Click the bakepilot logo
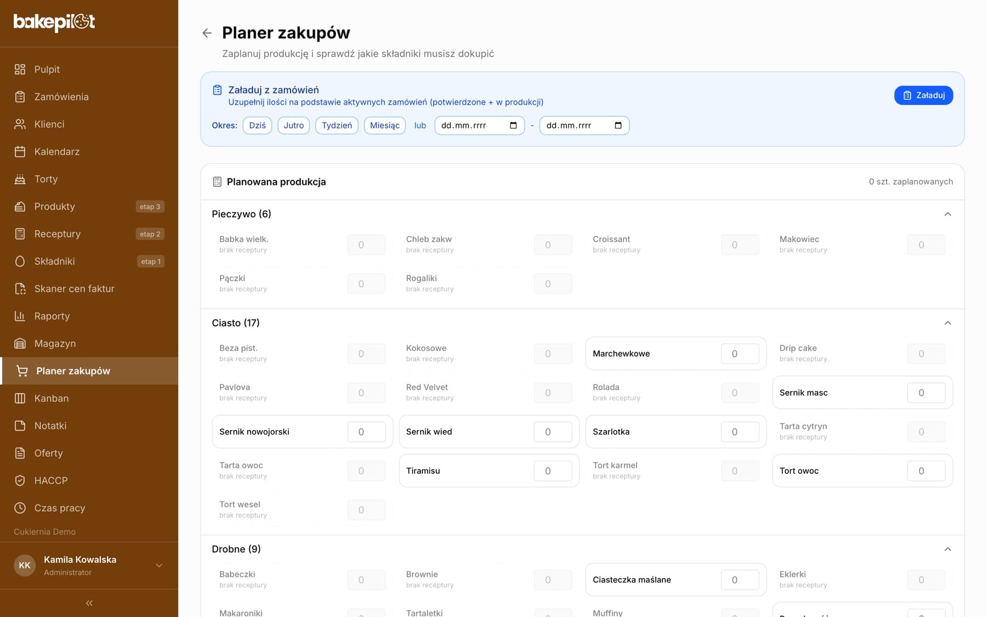This screenshot has width=987, height=617. click(x=54, y=22)
